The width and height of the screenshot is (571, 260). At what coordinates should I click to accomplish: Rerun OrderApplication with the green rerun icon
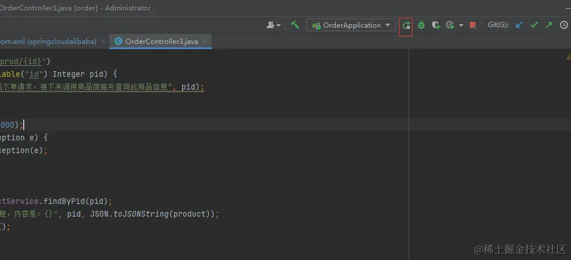click(406, 25)
